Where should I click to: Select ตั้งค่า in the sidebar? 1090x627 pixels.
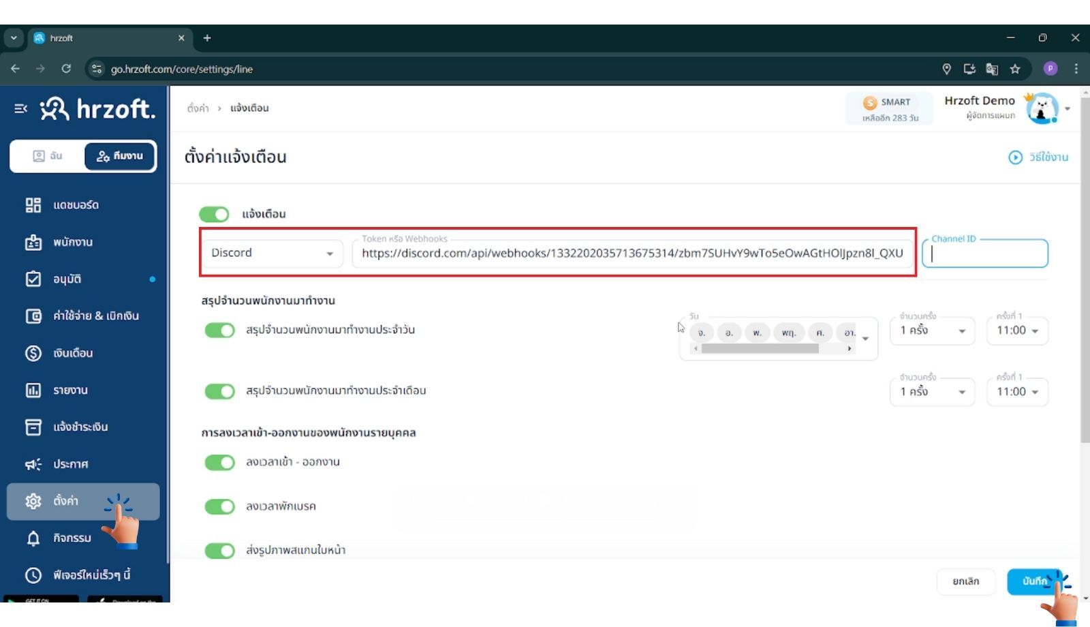click(x=66, y=501)
